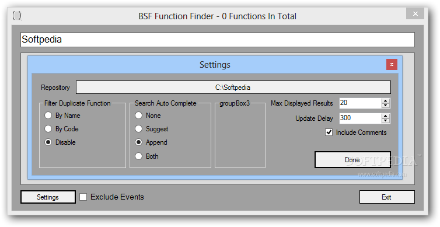Click the BSF Function Finder window title
Viewport: 440px width, 227px height.
point(217,16)
